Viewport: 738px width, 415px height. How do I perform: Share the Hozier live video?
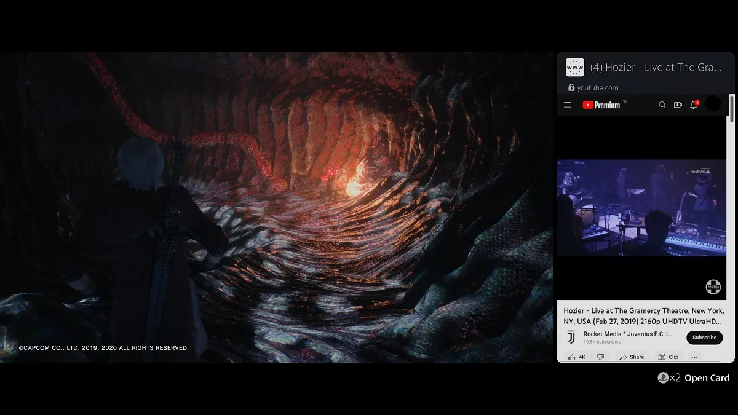point(632,357)
